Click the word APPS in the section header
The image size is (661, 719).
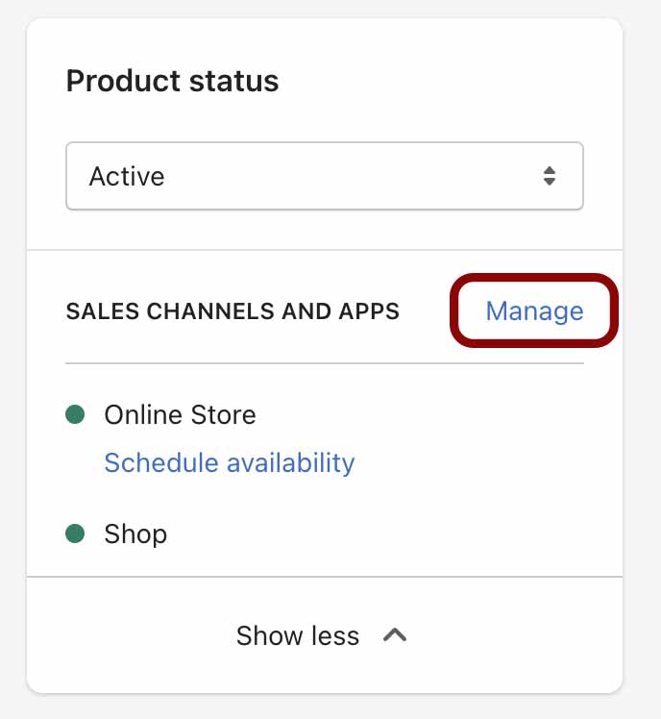coord(369,311)
